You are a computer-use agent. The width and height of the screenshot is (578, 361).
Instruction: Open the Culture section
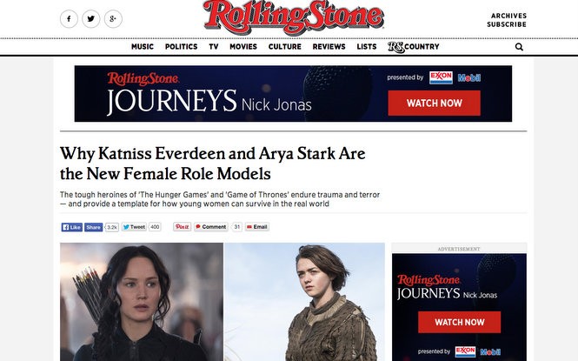[285, 47]
